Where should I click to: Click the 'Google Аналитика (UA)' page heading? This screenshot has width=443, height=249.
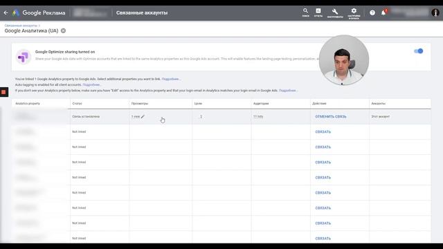[x=31, y=30]
